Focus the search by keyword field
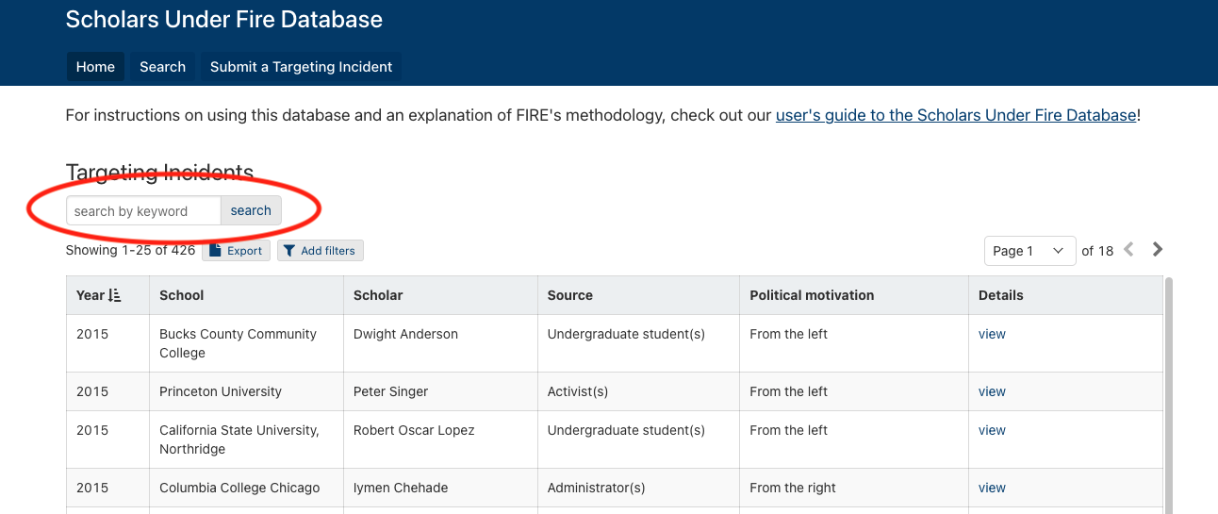This screenshot has height=514, width=1218. point(143,211)
